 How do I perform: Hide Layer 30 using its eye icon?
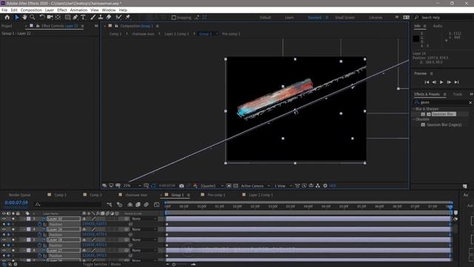(x=4, y=219)
